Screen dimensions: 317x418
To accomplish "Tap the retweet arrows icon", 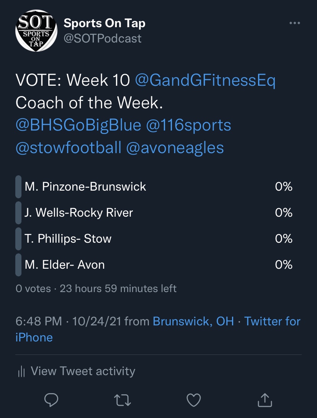I will [x=123, y=400].
